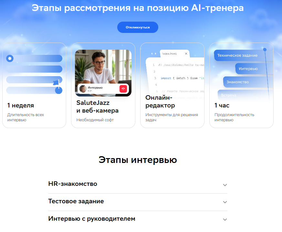Click the blue flag icon
The height and width of the screenshot is (232, 282).
coord(56,82)
